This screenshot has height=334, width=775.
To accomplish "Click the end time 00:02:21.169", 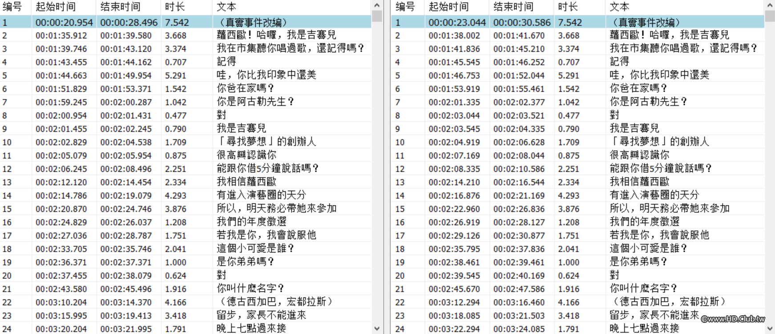I will click(519, 196).
